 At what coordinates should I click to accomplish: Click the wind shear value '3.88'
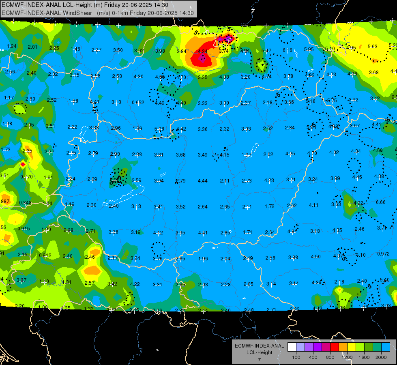click(x=293, y=258)
